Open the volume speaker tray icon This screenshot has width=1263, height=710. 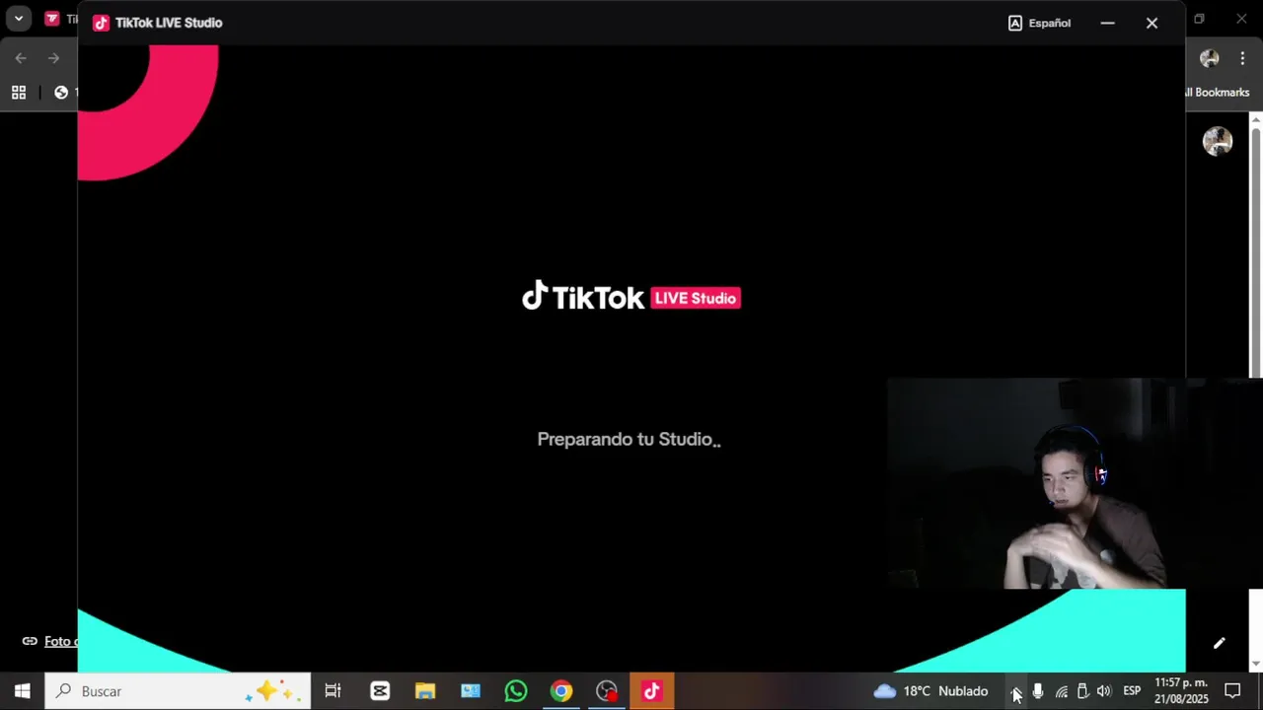pos(1104,691)
